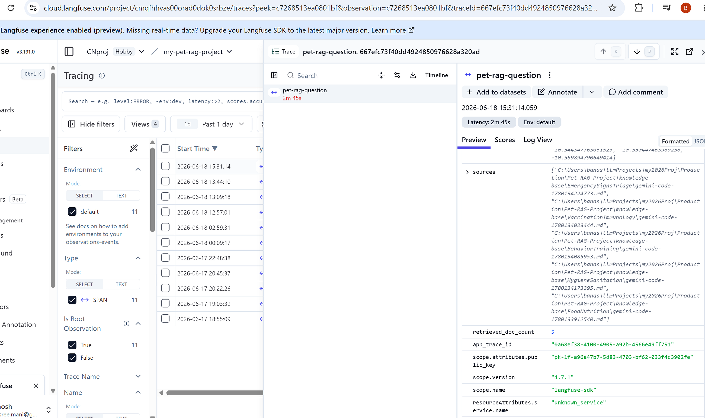This screenshot has width=705, height=418.
Task: Switch to the Log View tab
Action: 537,140
